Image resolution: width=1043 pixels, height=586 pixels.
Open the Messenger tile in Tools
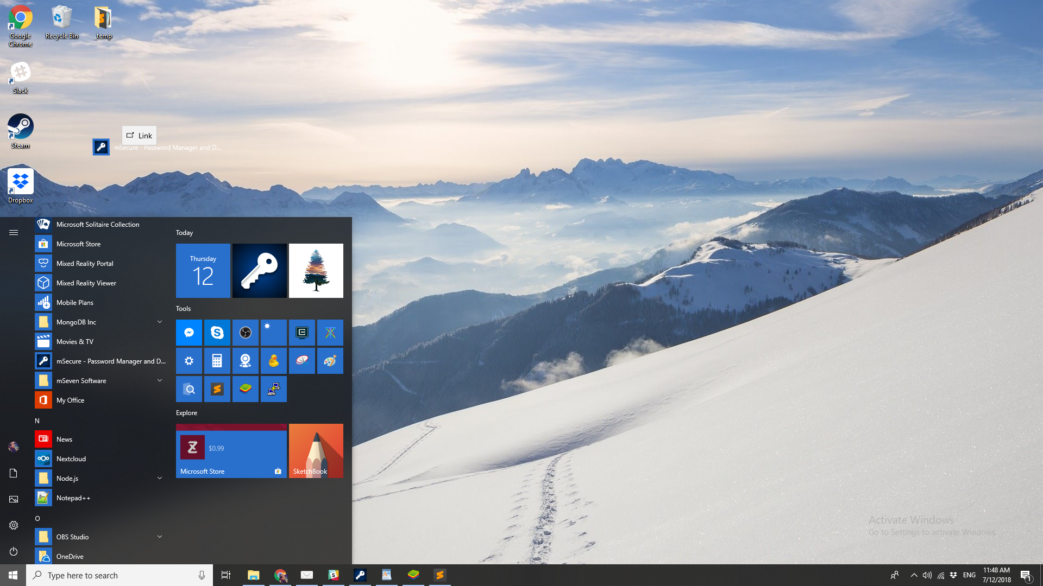click(x=189, y=333)
